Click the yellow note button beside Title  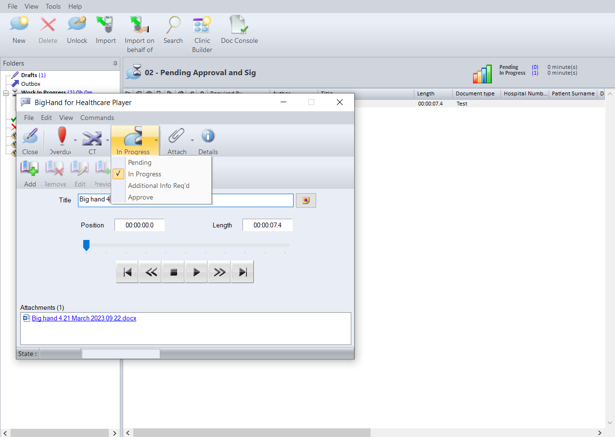306,200
